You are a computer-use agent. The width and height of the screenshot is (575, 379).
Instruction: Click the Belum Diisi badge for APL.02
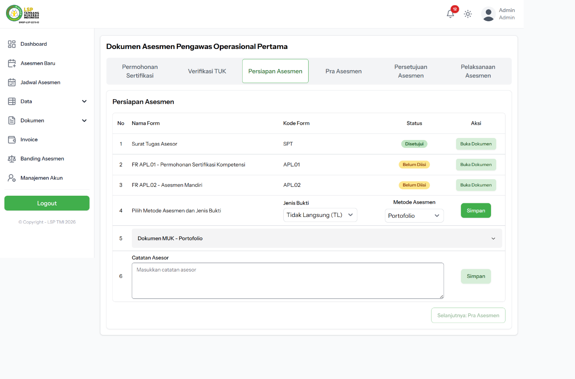pyautogui.click(x=414, y=185)
